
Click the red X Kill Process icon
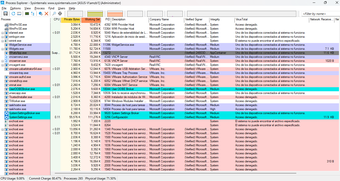(46, 14)
